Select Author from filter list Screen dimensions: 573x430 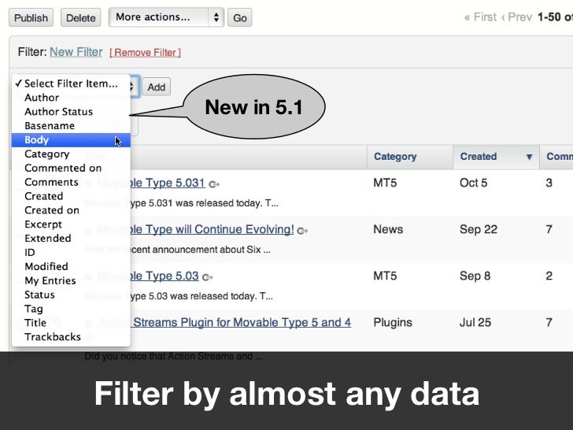[71, 98]
